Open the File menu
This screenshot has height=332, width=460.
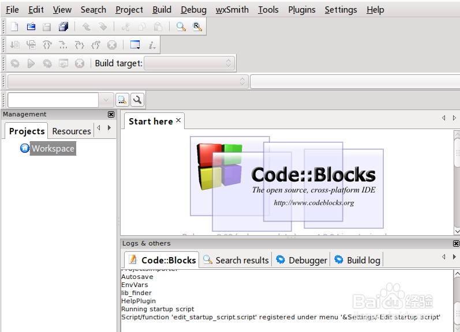[x=12, y=10]
